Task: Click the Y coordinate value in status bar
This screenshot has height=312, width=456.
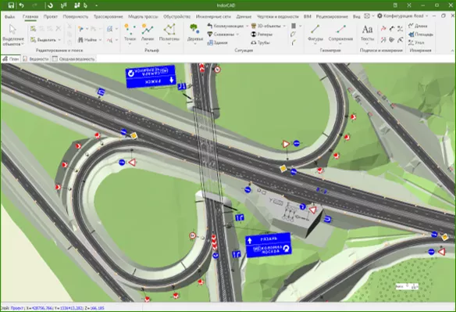Action: 72,308
